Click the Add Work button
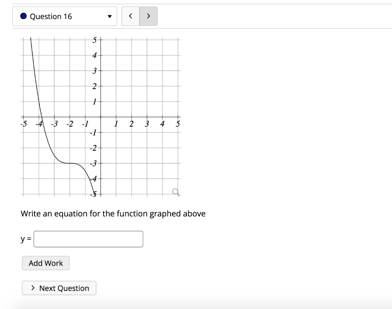The image size is (392, 309). (x=46, y=263)
